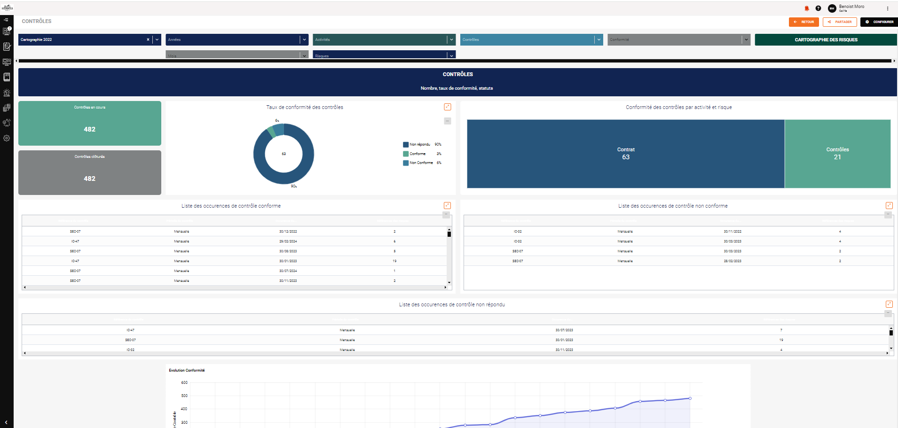
Task: Open the settings gear in sidebar
Action: click(x=7, y=138)
